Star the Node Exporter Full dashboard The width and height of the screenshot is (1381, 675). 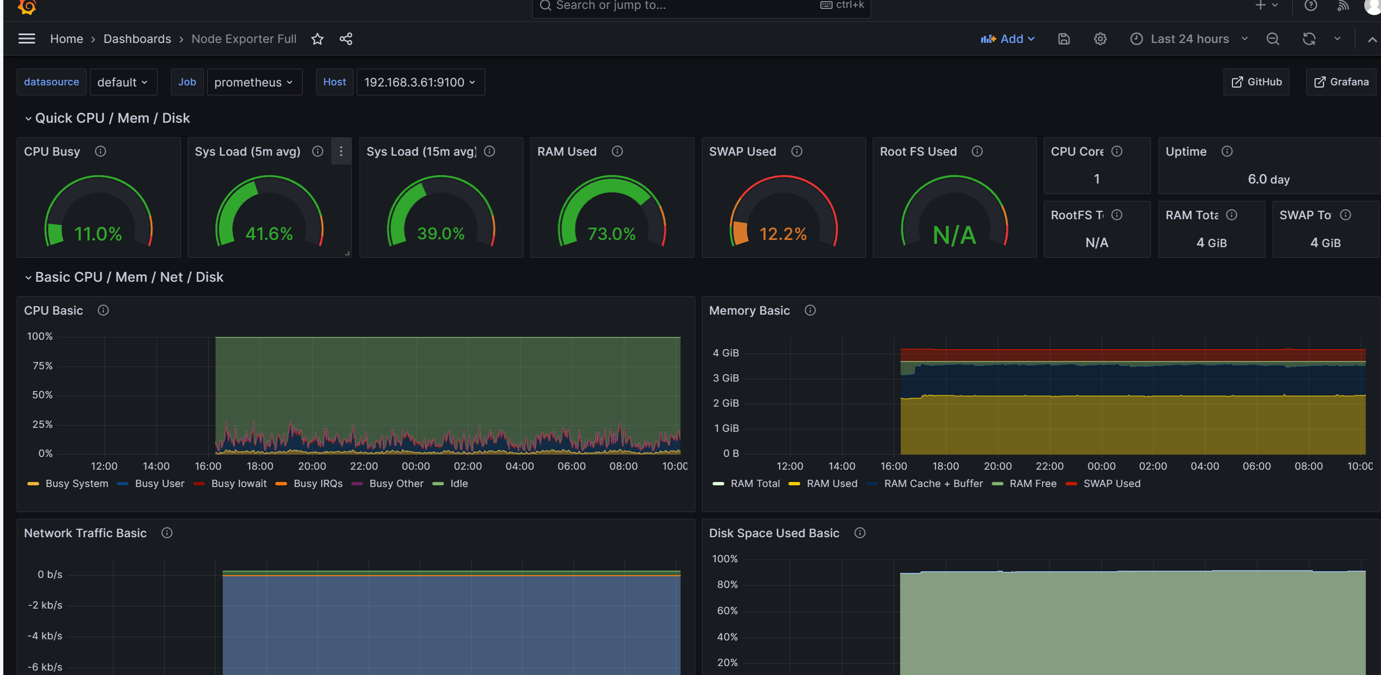pos(317,38)
